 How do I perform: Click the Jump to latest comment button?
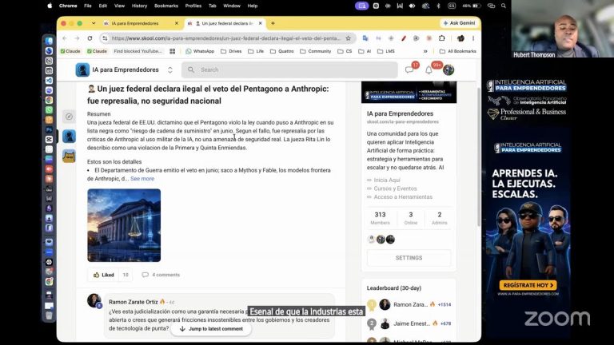click(x=211, y=329)
